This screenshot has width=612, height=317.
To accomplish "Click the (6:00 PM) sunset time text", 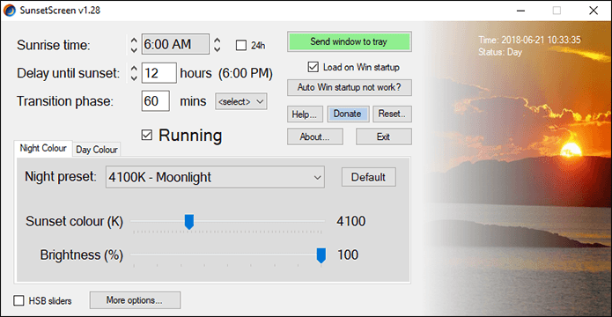I will [x=246, y=73].
